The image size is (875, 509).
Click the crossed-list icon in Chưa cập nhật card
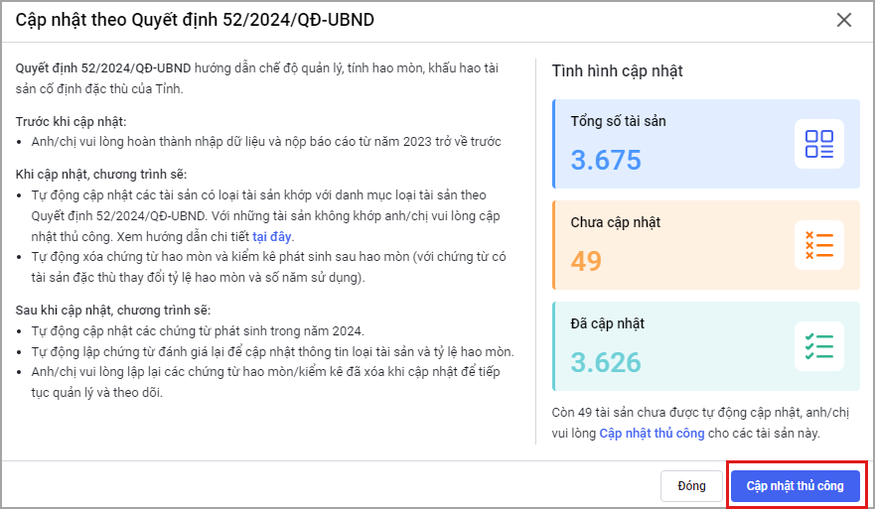coord(819,245)
